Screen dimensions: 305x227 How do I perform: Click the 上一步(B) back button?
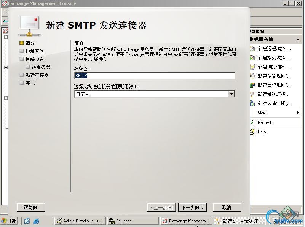click(161, 207)
